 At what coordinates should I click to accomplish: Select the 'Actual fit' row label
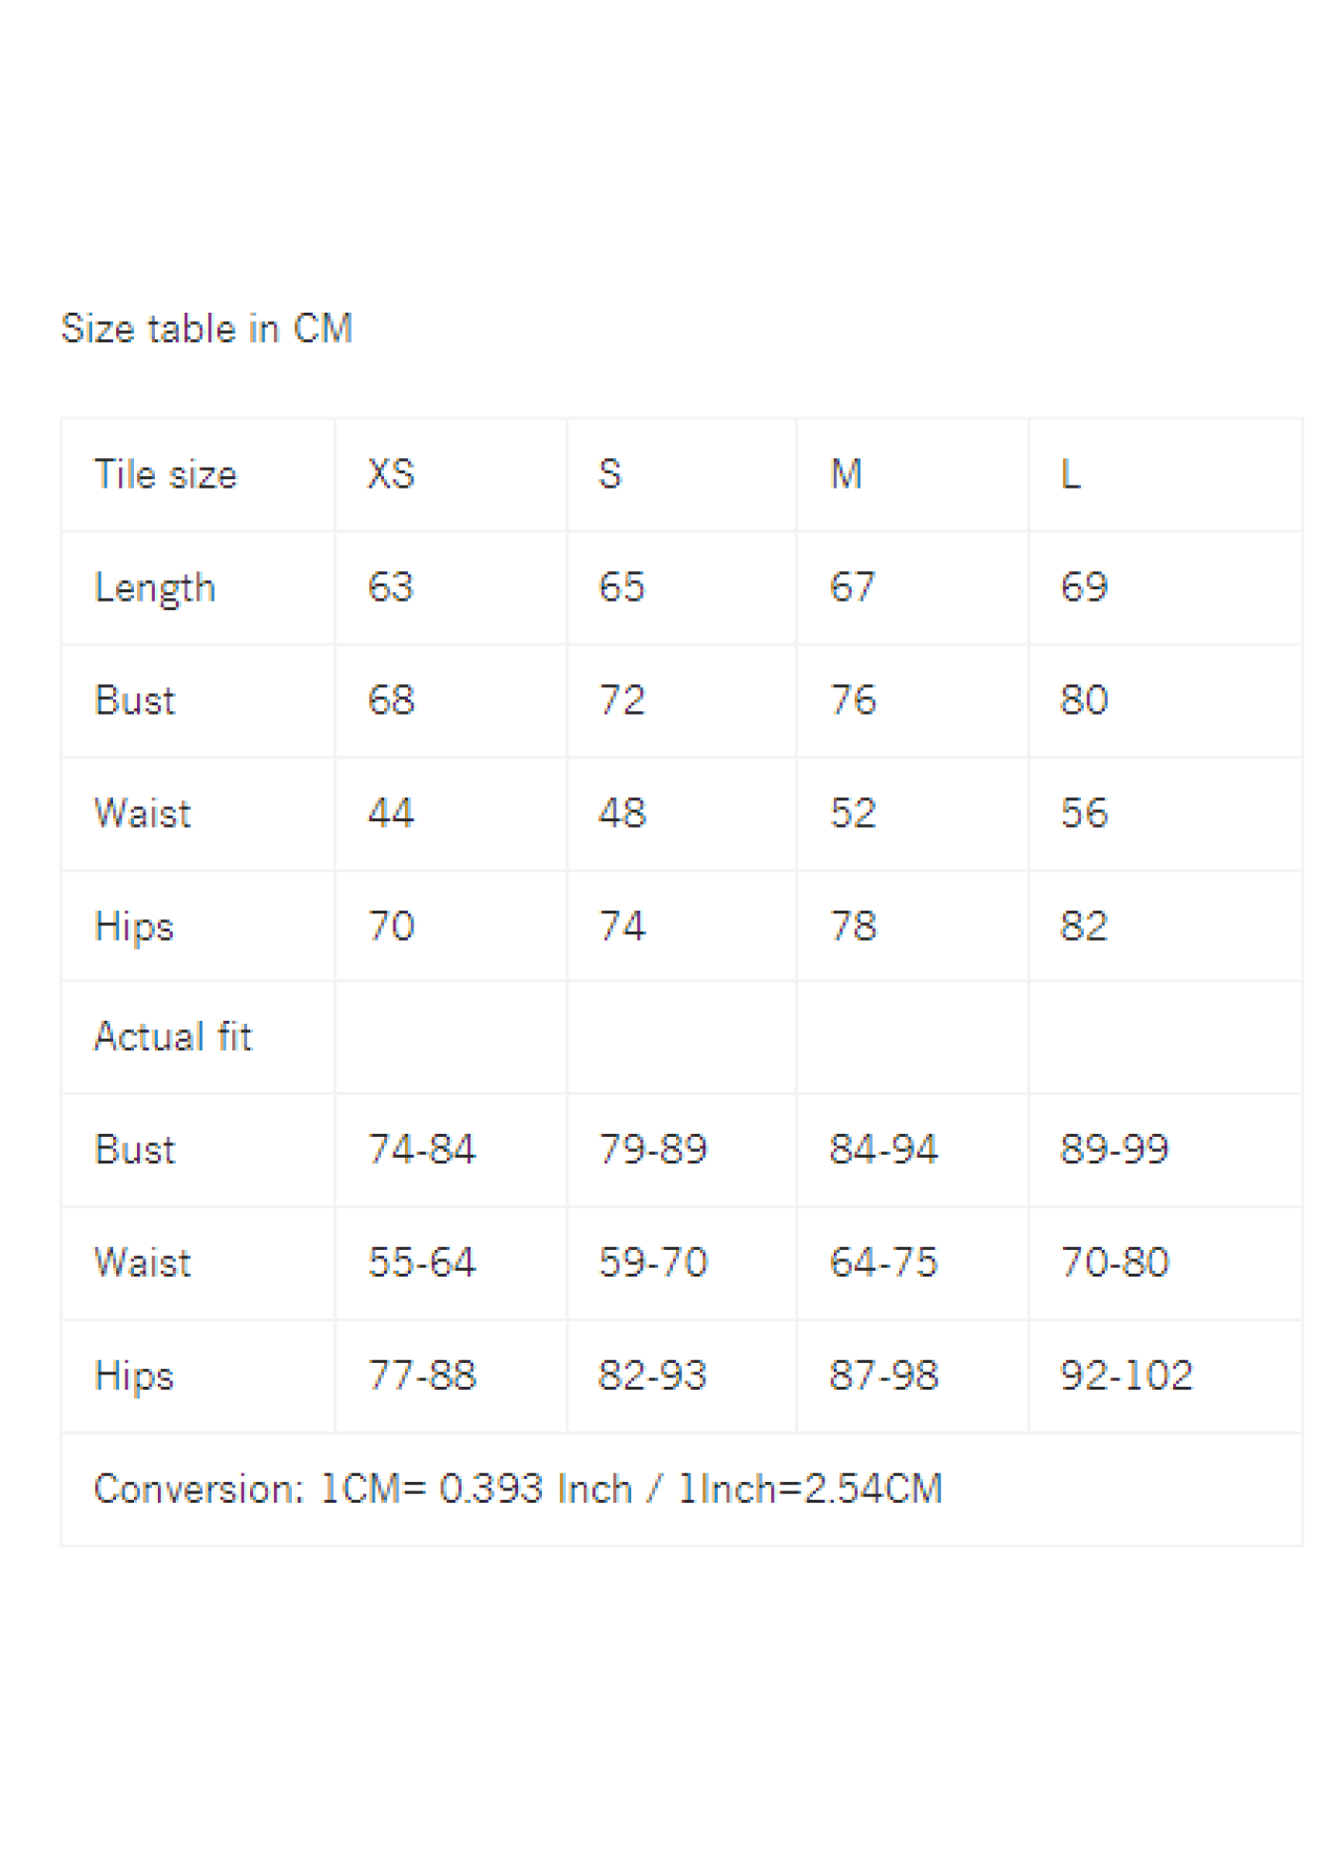(173, 1037)
